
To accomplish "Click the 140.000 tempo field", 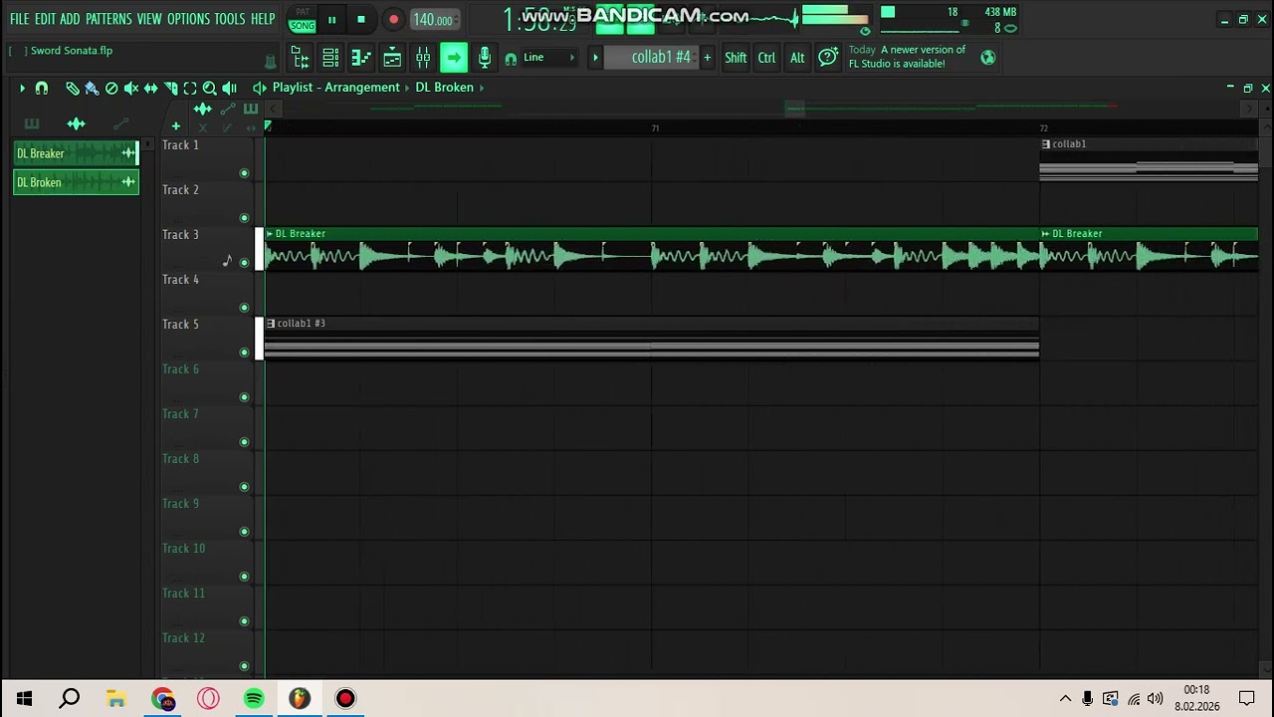I will click(434, 20).
